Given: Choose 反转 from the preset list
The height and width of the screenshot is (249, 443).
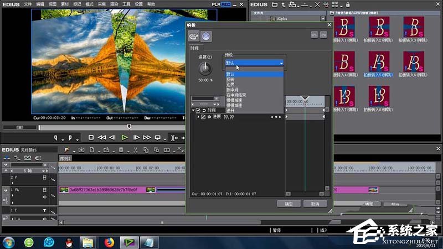Looking at the screenshot, I should click(x=230, y=79).
